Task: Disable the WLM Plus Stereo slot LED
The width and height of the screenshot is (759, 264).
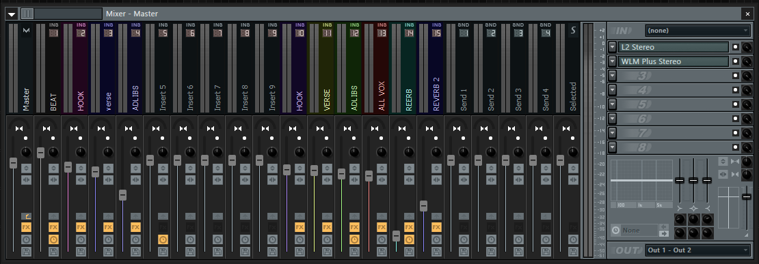Action: (x=735, y=61)
